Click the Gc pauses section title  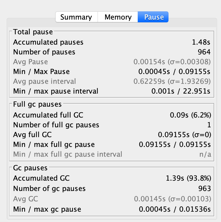[x=30, y=168]
